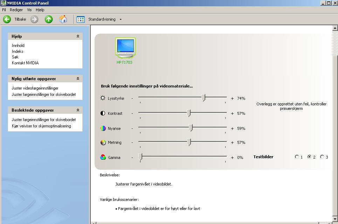The width and height of the screenshot is (338, 224).
Task: Click the 74% Lysstyrke value
Action: [x=241, y=98]
